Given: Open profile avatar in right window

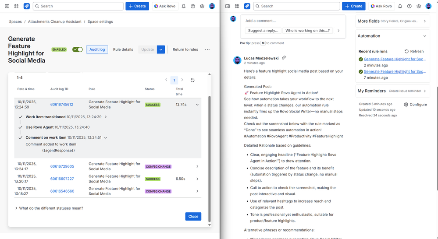Looking at the screenshot, I should tap(428, 6).
